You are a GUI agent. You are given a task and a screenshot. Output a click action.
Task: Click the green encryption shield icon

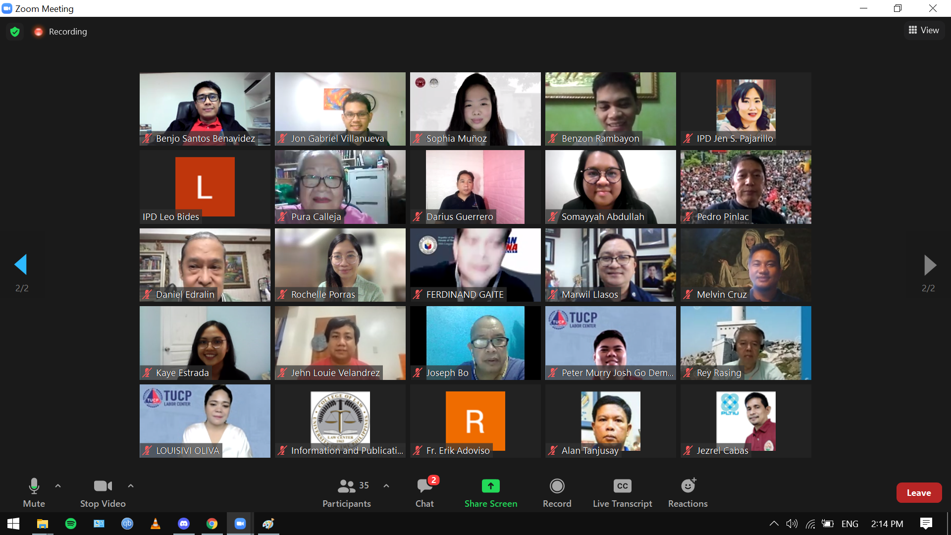tap(15, 32)
